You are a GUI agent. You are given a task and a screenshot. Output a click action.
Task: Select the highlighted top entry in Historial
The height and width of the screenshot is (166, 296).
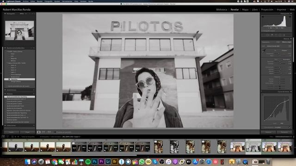(x=19, y=97)
